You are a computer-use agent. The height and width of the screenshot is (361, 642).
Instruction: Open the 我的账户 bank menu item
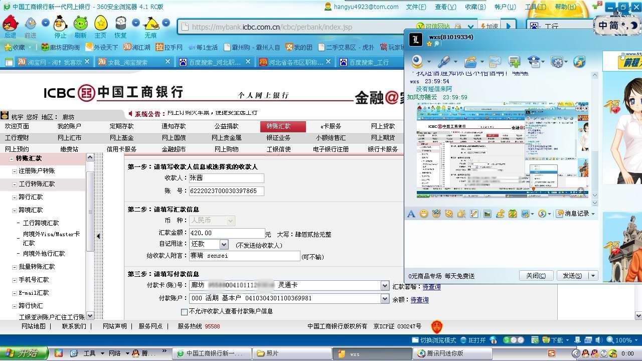point(69,126)
